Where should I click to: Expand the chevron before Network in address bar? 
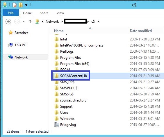click(x=42, y=22)
